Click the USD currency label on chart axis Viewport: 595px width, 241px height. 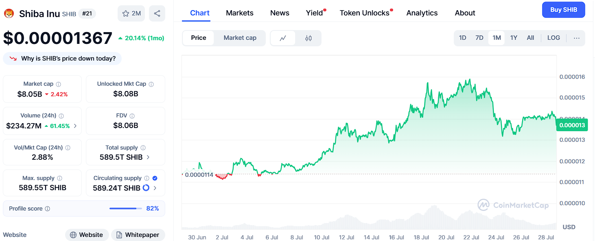569,227
